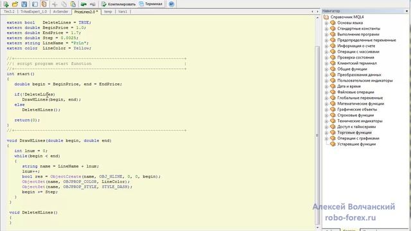Screen dimensions: 411x231
Task: Click the Строковые функции book icon
Action: pyautogui.click(x=333, y=115)
